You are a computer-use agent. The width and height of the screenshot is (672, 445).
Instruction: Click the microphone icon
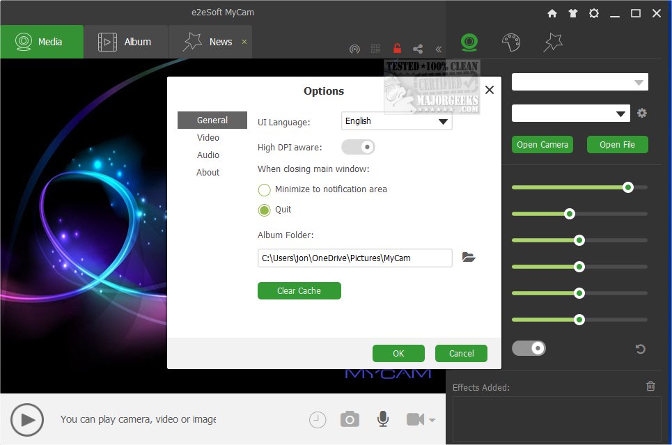pyautogui.click(x=382, y=419)
